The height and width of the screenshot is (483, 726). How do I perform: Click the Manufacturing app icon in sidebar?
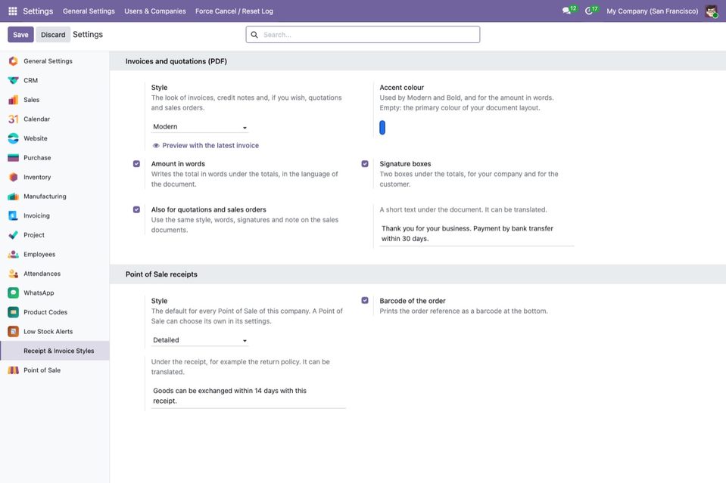[x=13, y=197]
